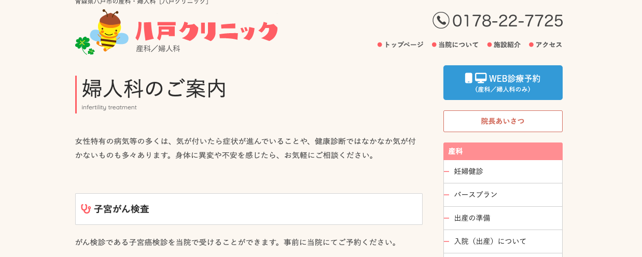Click the bee mascot logo
The height and width of the screenshot is (257, 642).
(x=109, y=31)
